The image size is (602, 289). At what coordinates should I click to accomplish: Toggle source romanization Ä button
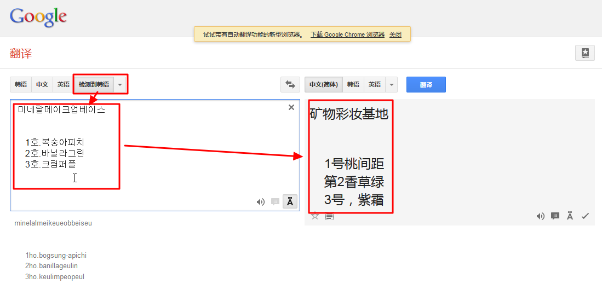pyautogui.click(x=290, y=202)
